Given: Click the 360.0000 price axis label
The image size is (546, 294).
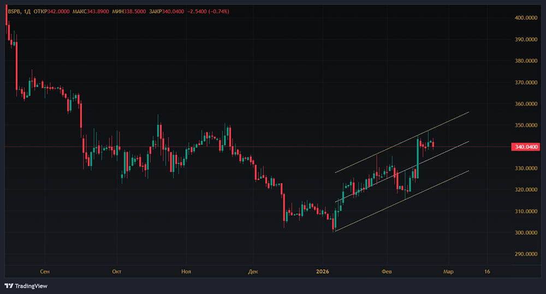Looking at the screenshot, I should coord(526,104).
